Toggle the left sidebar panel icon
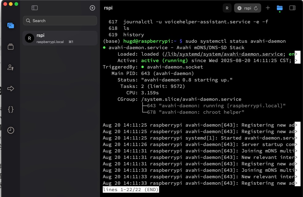The height and width of the screenshot is (197, 303). (34, 8)
